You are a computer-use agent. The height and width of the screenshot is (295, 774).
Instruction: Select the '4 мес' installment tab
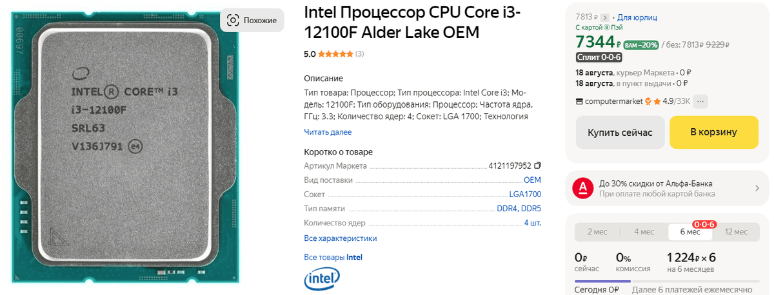(x=644, y=232)
